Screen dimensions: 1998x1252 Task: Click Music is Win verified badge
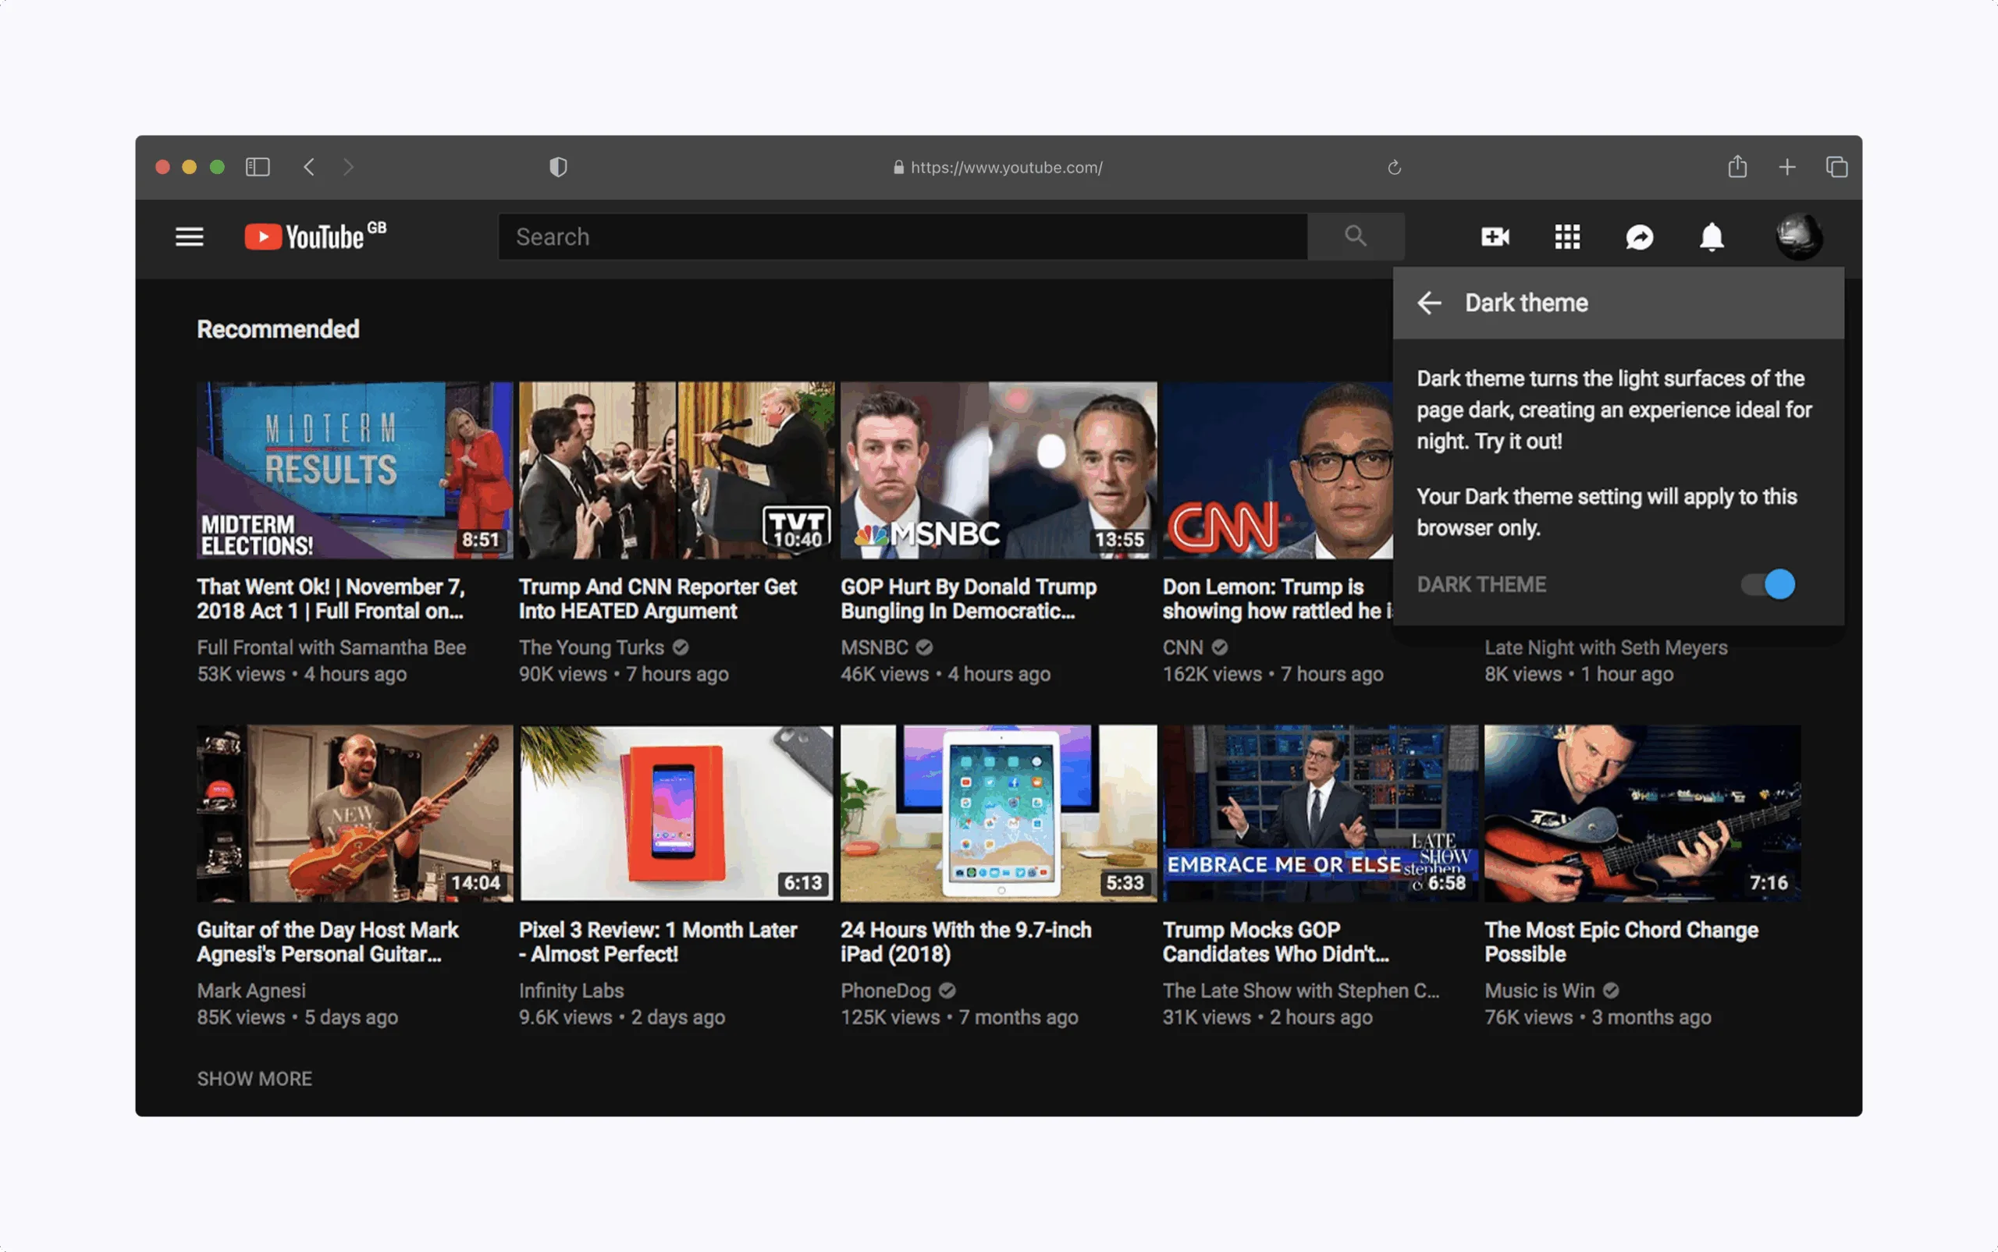(1610, 991)
